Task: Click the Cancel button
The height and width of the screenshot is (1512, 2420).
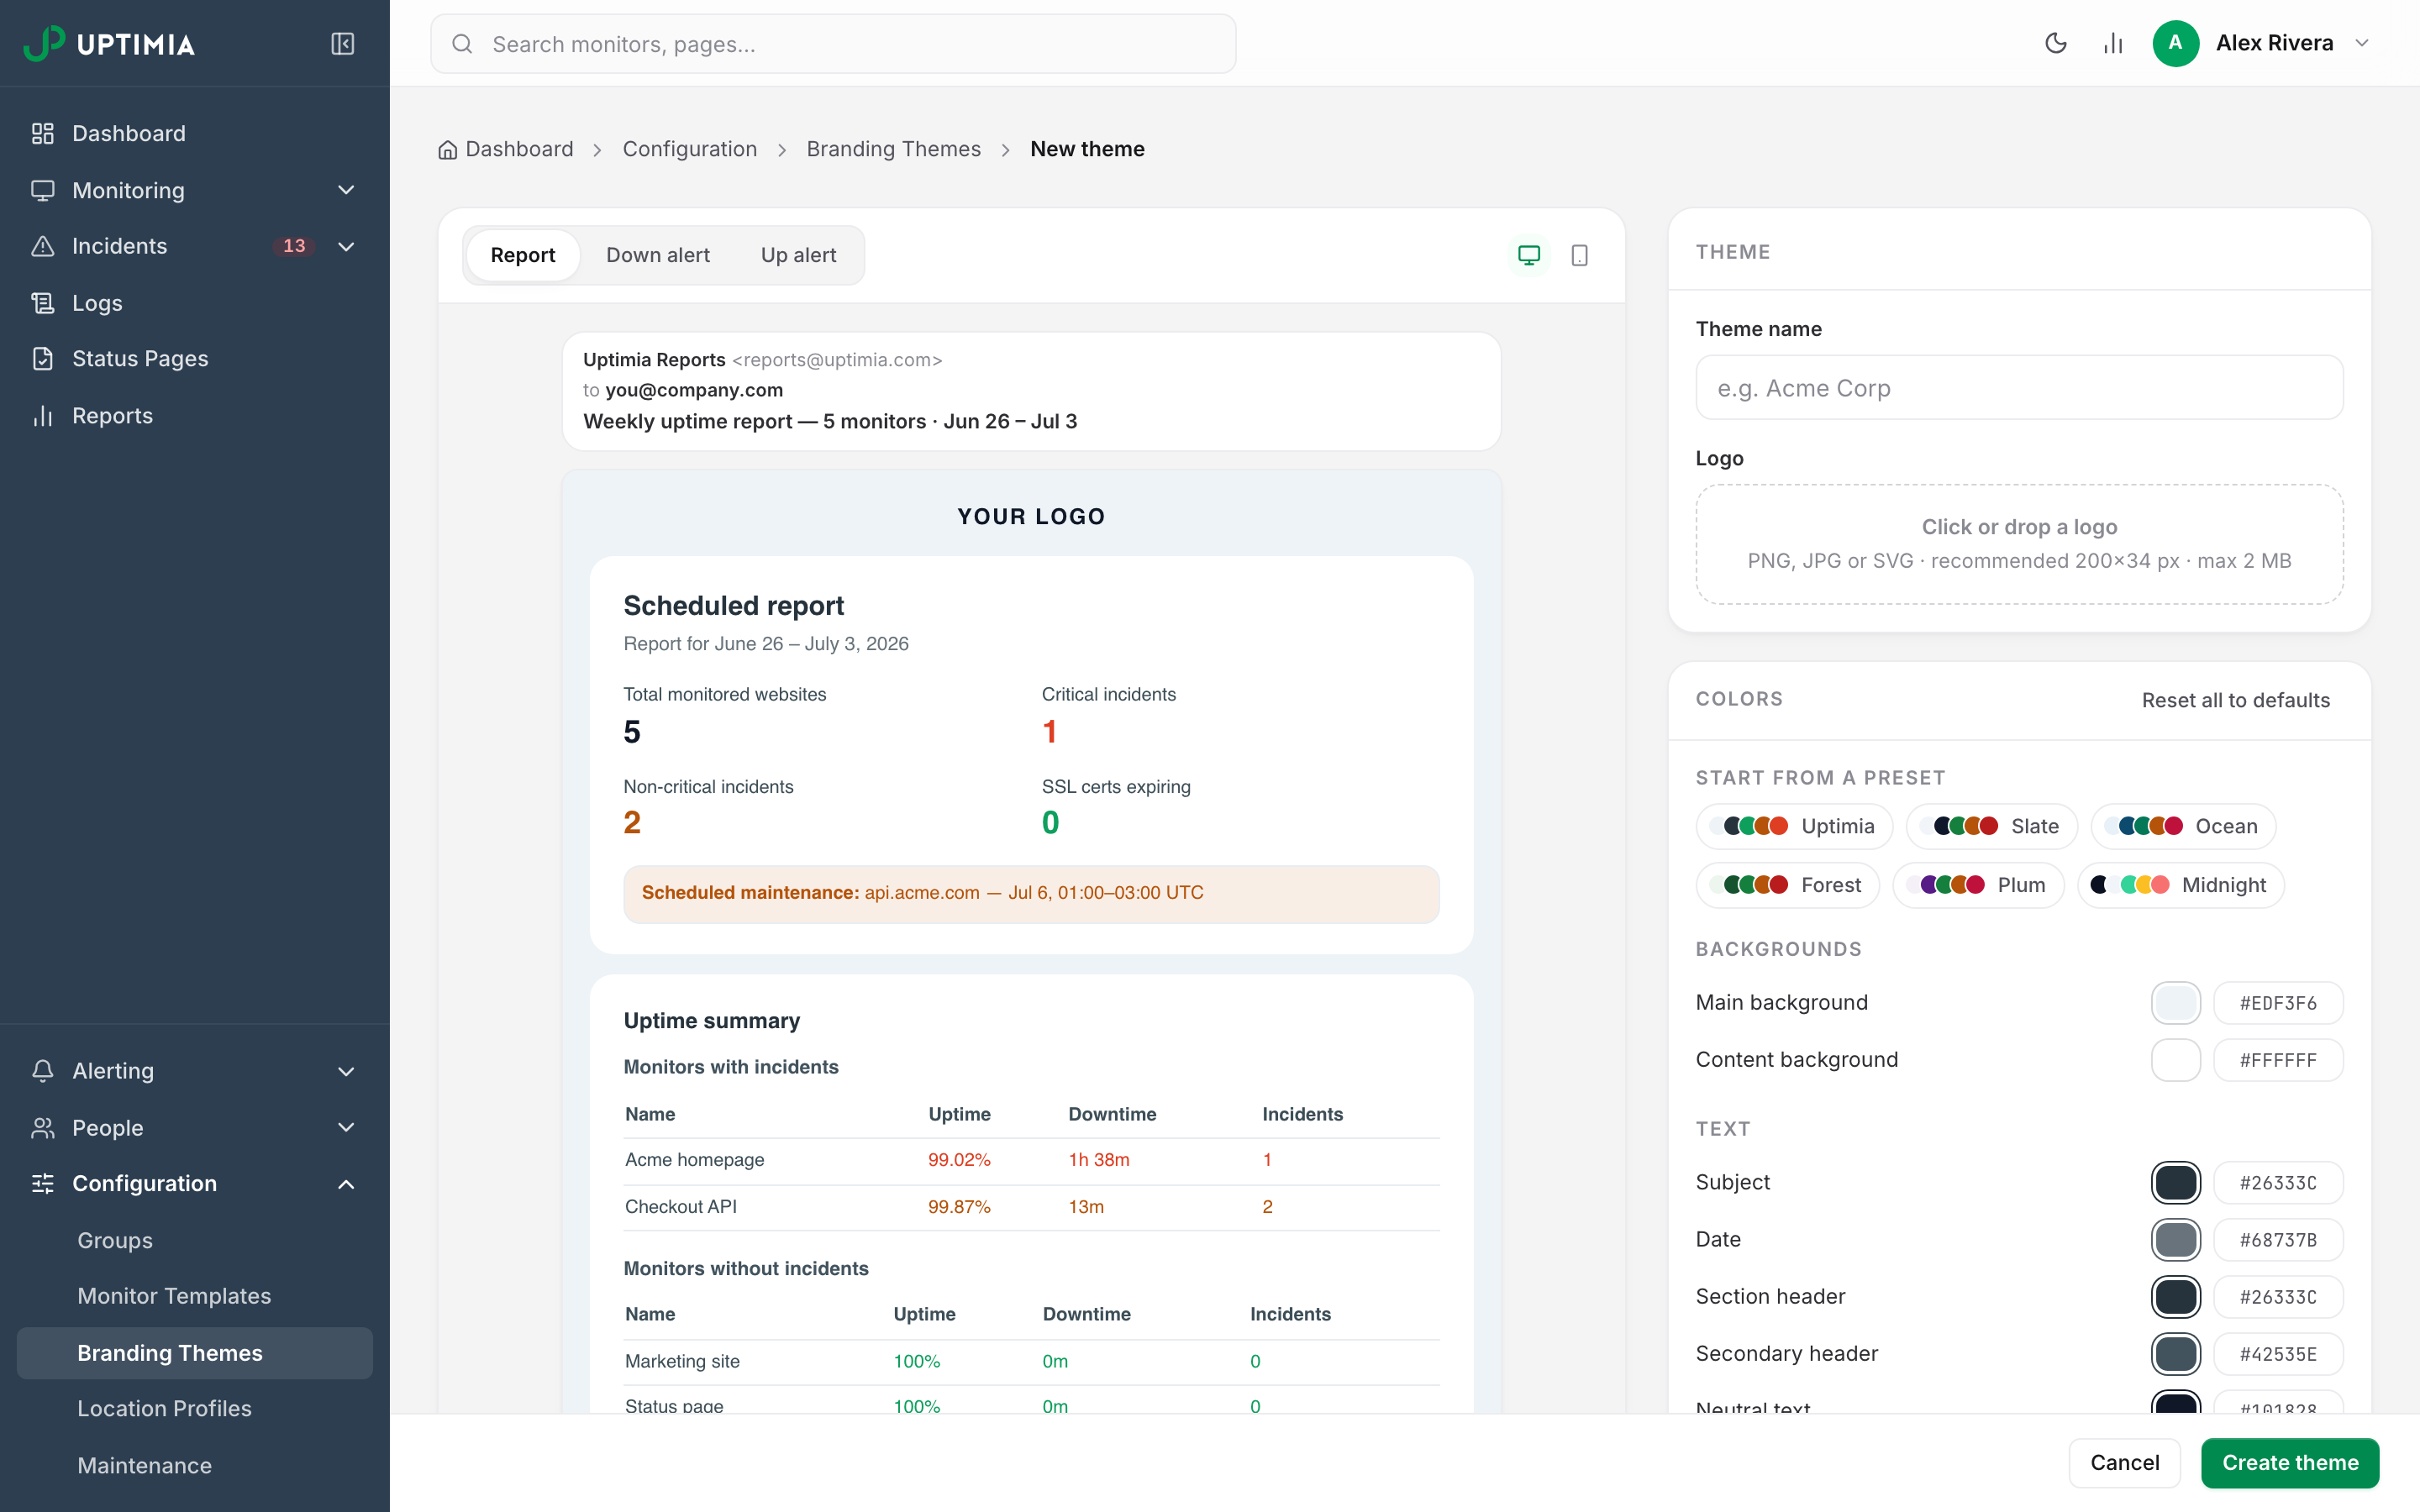Action: (2124, 1463)
